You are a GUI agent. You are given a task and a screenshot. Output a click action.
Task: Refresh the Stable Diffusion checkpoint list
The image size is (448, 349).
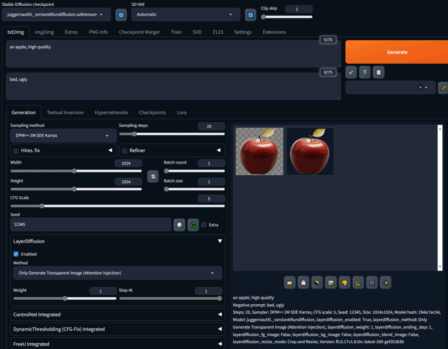[121, 15]
